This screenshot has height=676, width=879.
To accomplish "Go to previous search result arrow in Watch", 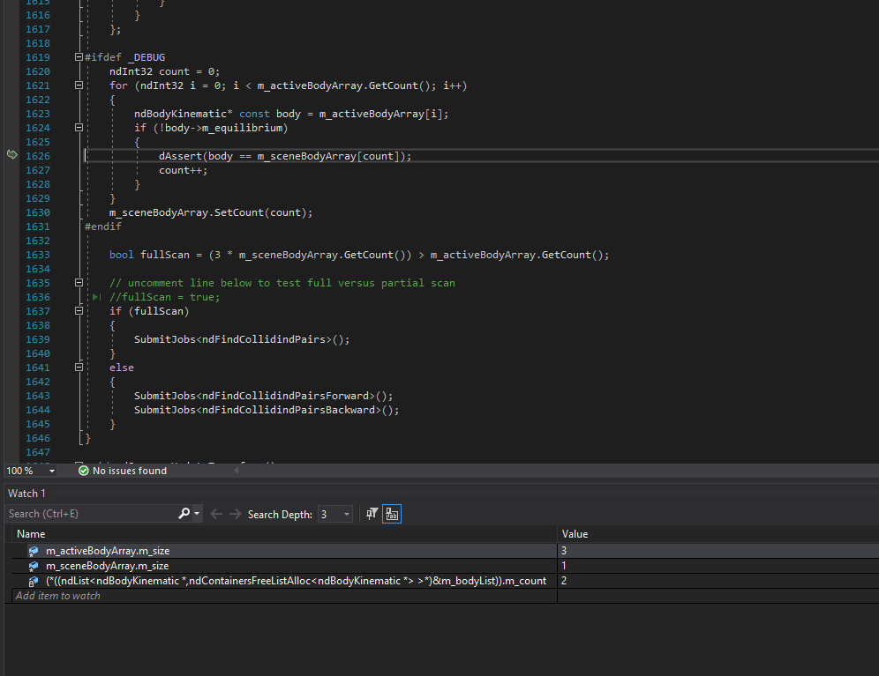I will 216,514.
